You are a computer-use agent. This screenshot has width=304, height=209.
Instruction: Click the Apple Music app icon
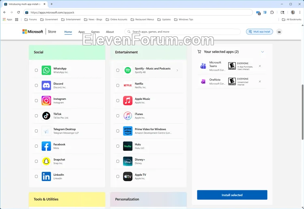click(128, 101)
